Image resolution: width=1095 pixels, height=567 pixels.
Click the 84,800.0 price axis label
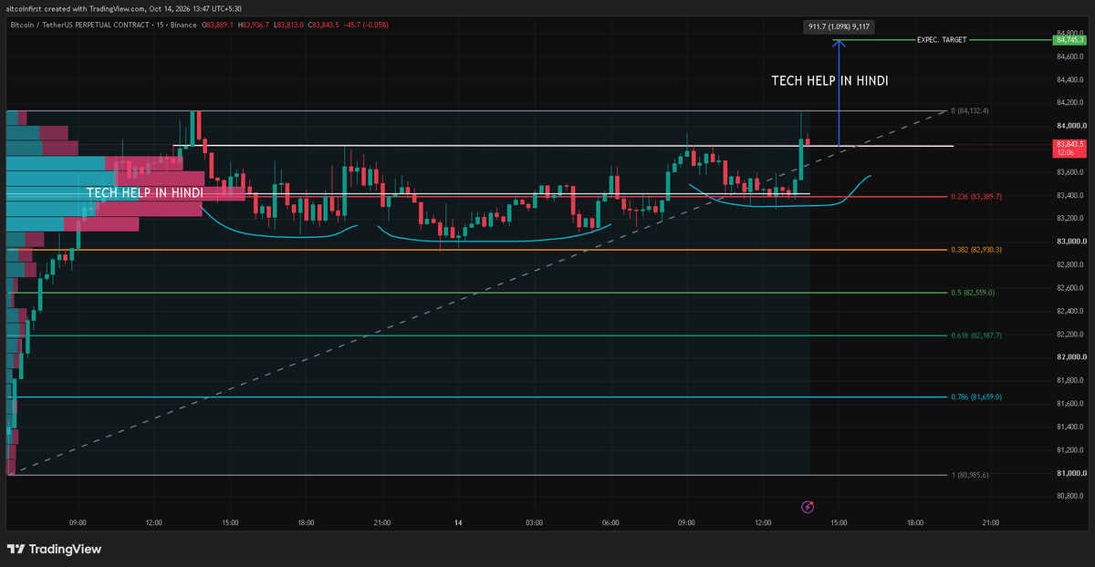click(1070, 32)
